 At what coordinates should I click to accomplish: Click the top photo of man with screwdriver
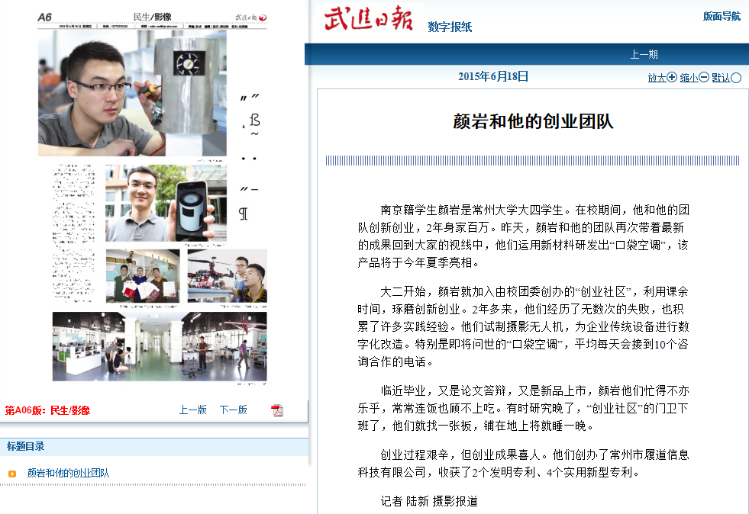tap(132, 93)
